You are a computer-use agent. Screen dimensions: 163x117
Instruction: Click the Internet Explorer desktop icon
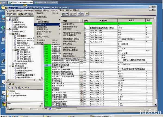[x=3, y=50]
